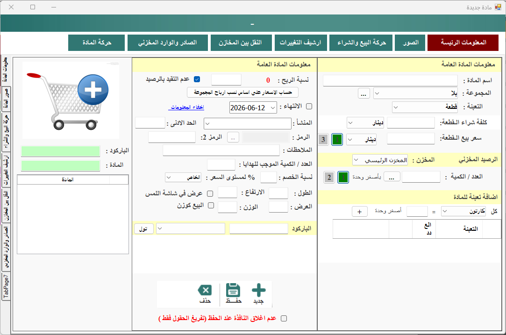Click the اسم المادة name field

(390, 81)
